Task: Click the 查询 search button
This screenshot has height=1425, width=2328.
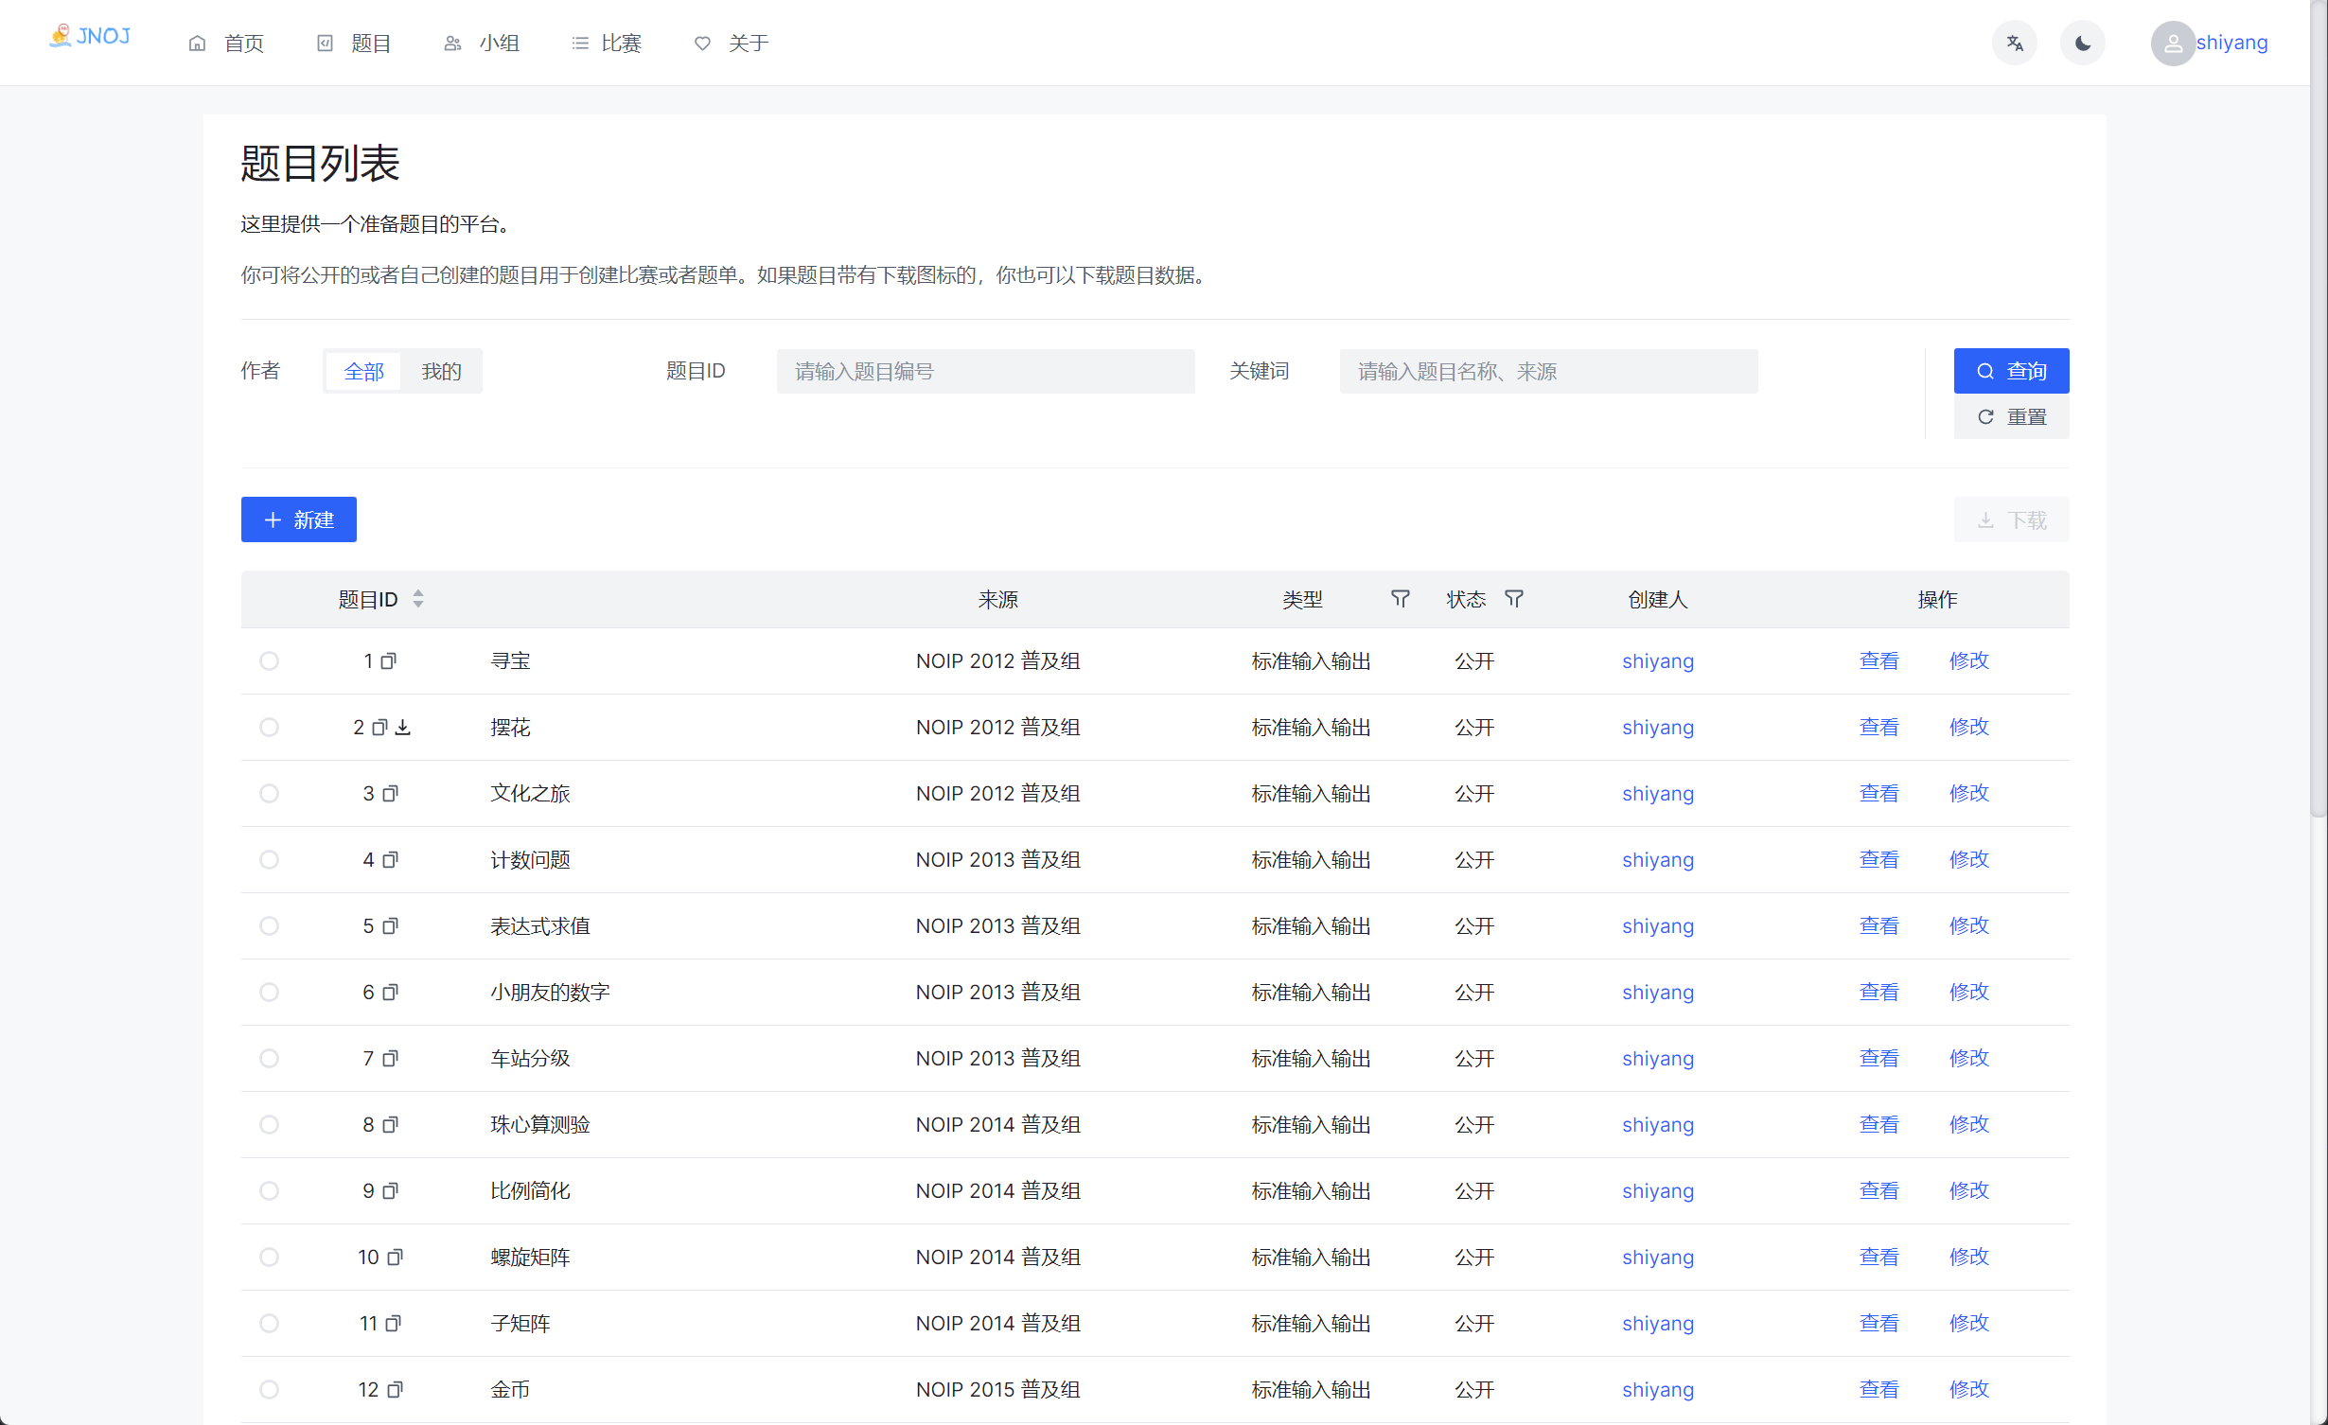Action: (x=2011, y=371)
